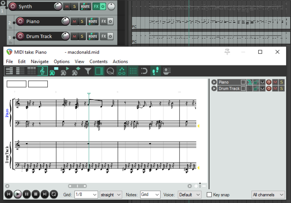Click ROUTE button on Synth track

pyautogui.click(x=85, y=6)
